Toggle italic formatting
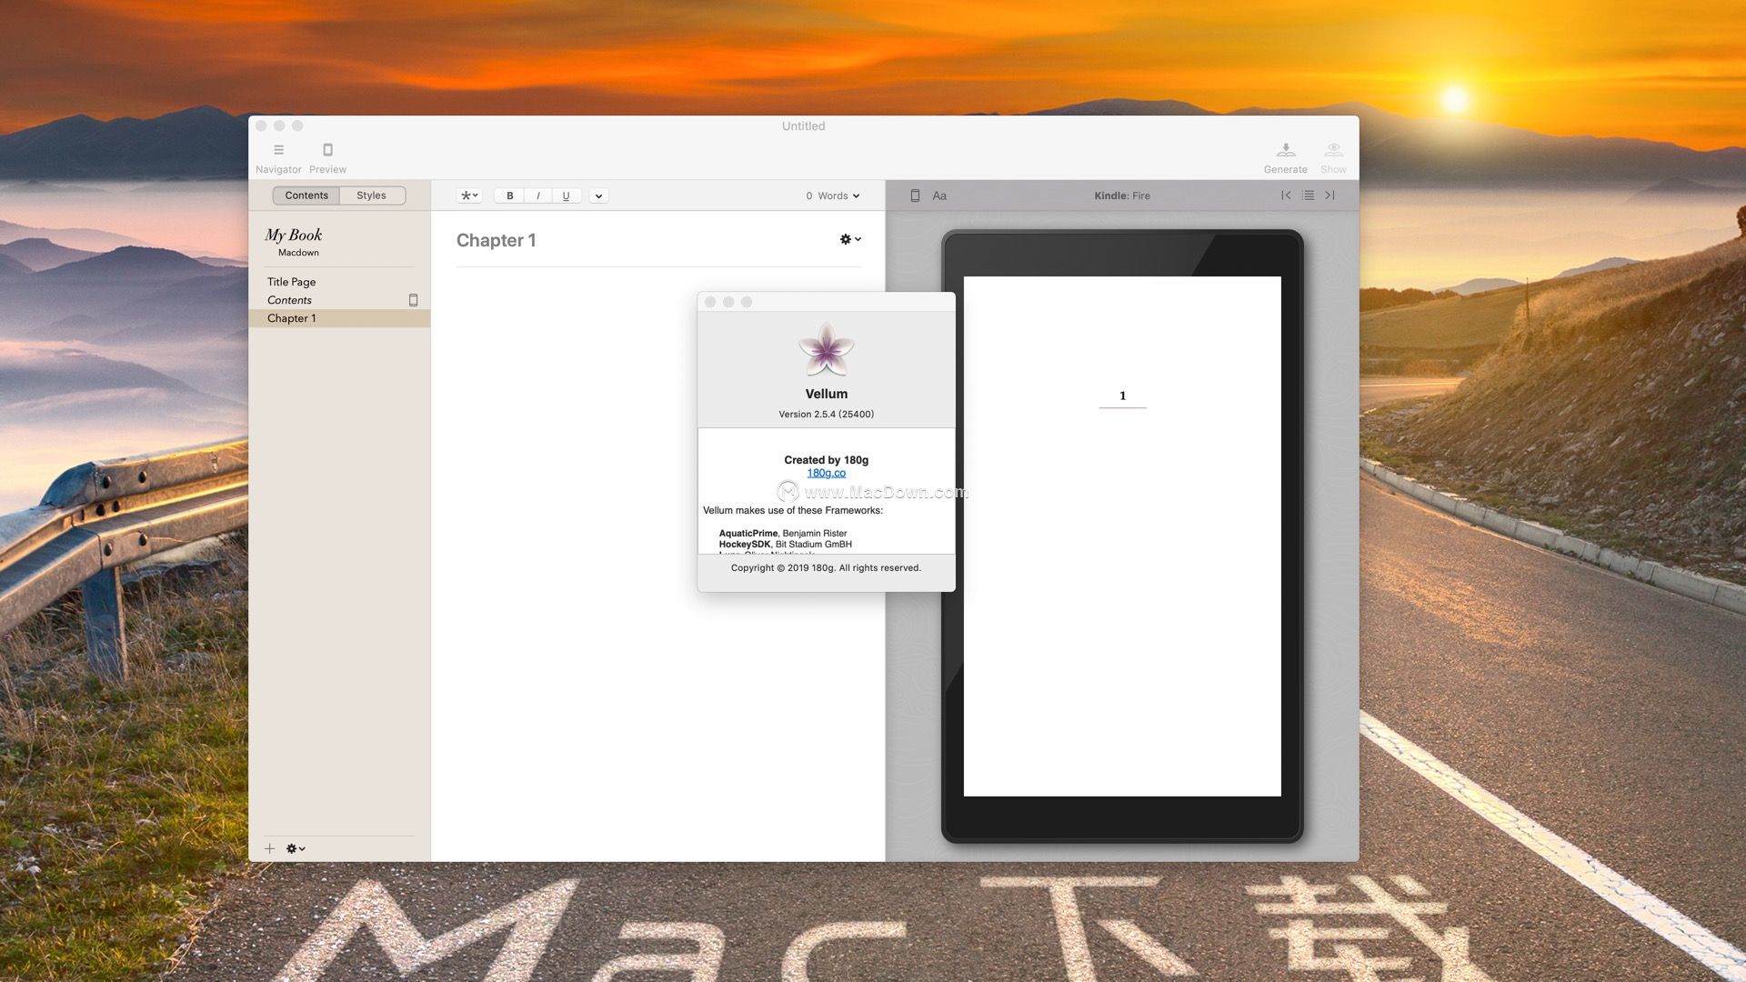This screenshot has height=982, width=1746. pyautogui.click(x=537, y=195)
